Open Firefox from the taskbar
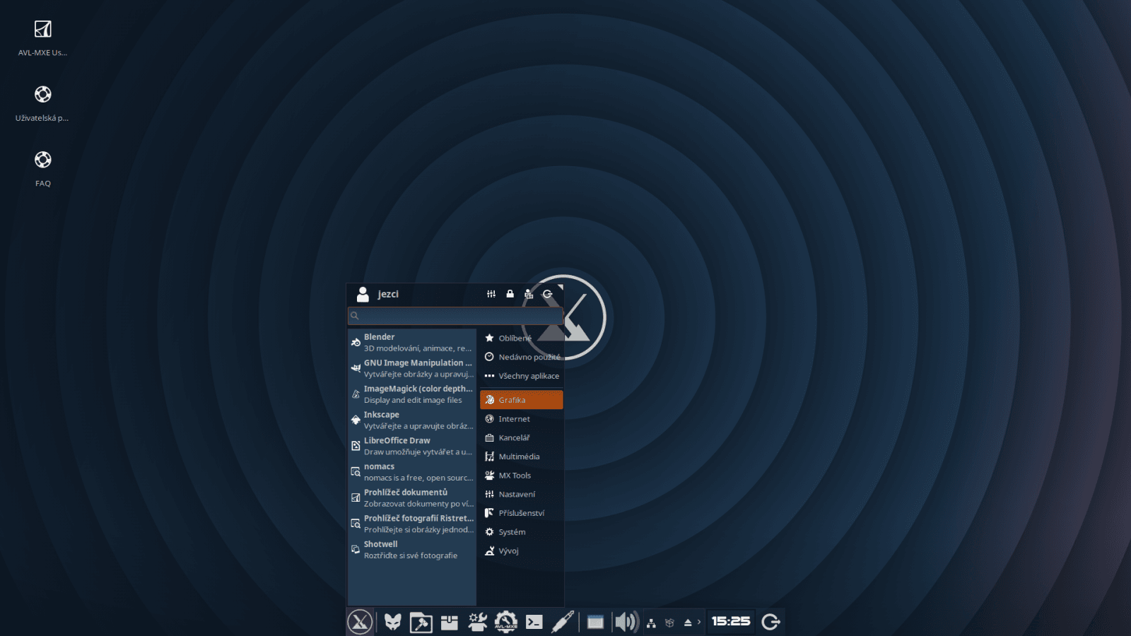This screenshot has width=1131, height=636. click(393, 622)
